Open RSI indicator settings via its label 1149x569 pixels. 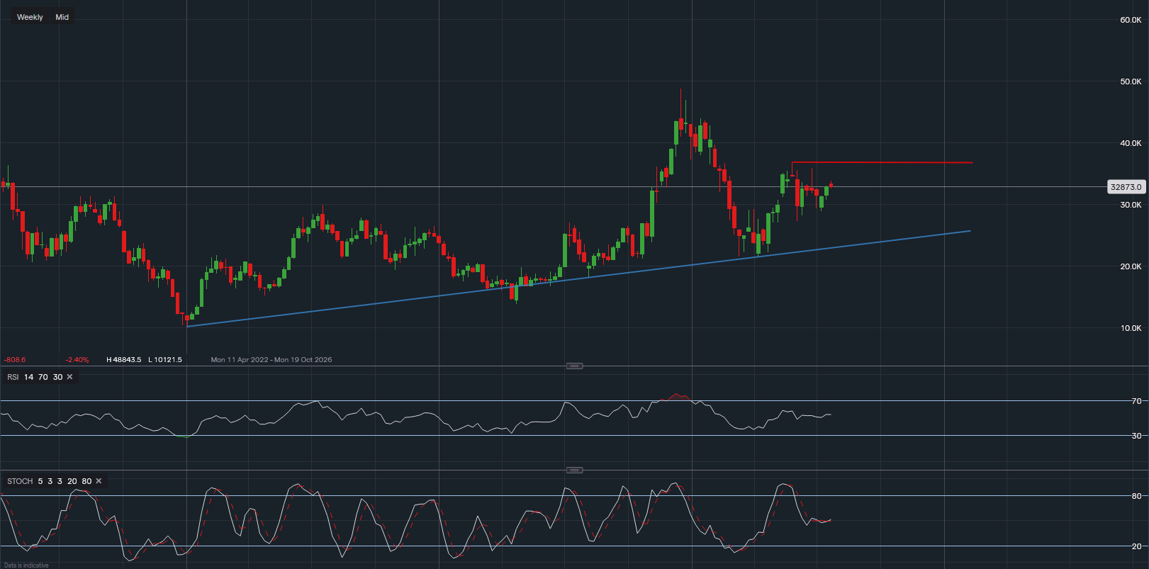(x=13, y=377)
